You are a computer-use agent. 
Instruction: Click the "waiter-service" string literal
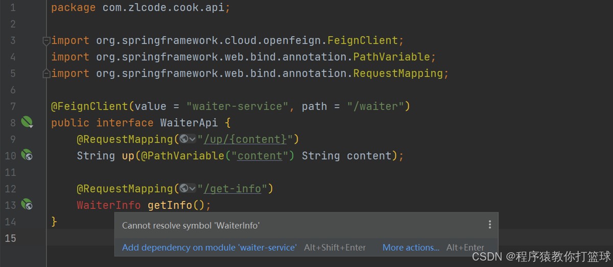[238, 106]
